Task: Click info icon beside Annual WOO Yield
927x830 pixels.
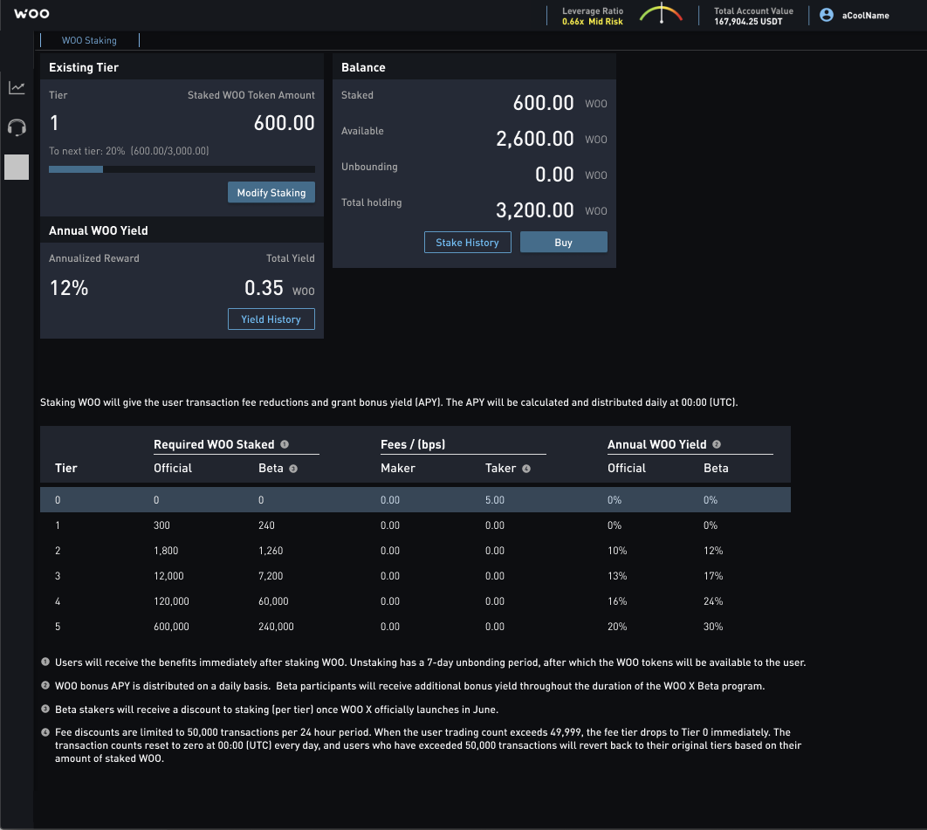Action: point(717,444)
